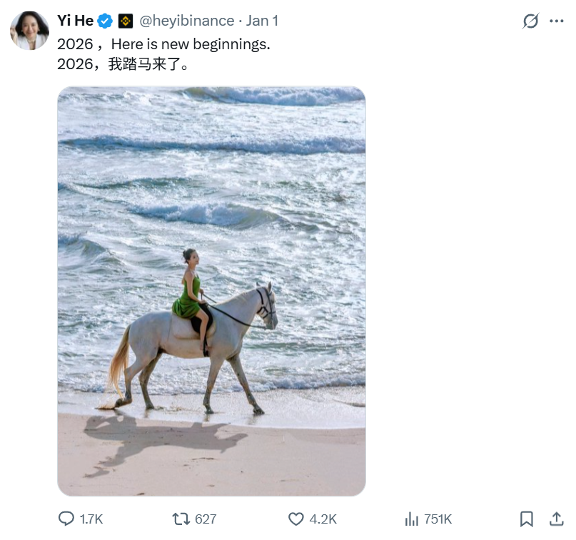
Task: Click the Yi He display name
Action: (x=75, y=21)
